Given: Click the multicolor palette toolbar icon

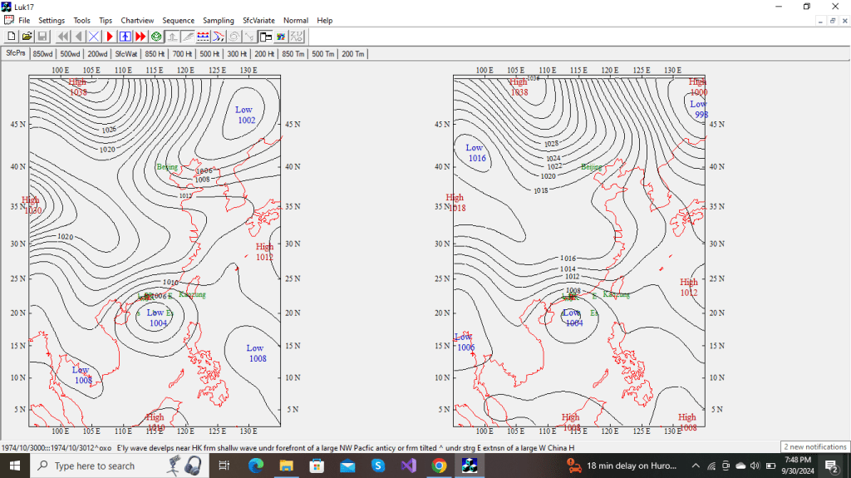Looking at the screenshot, I should pyautogui.click(x=281, y=37).
